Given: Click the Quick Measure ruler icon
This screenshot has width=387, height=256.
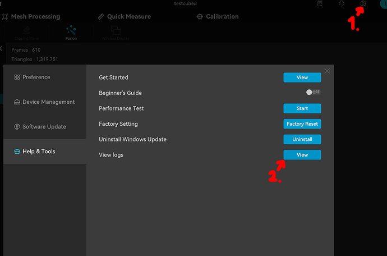Looking at the screenshot, I should 101,16.
